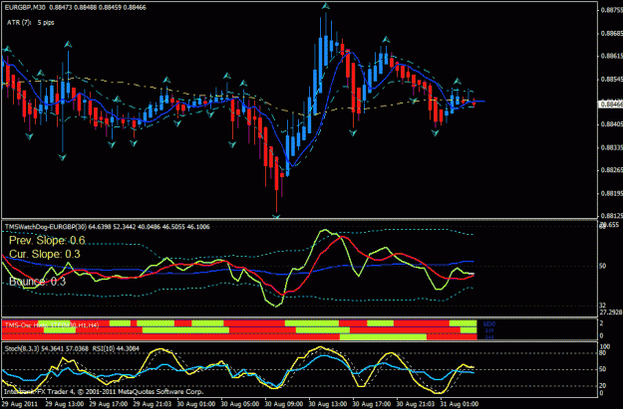Viewport: 623px width, 409px height.
Task: Click the Prev. Slope: 0.6 readout
Action: click(47, 241)
